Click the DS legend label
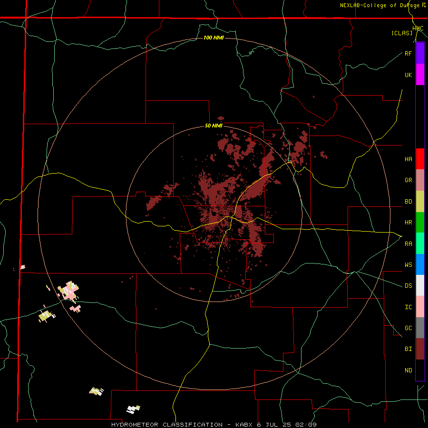428x428 pixels. (409, 286)
